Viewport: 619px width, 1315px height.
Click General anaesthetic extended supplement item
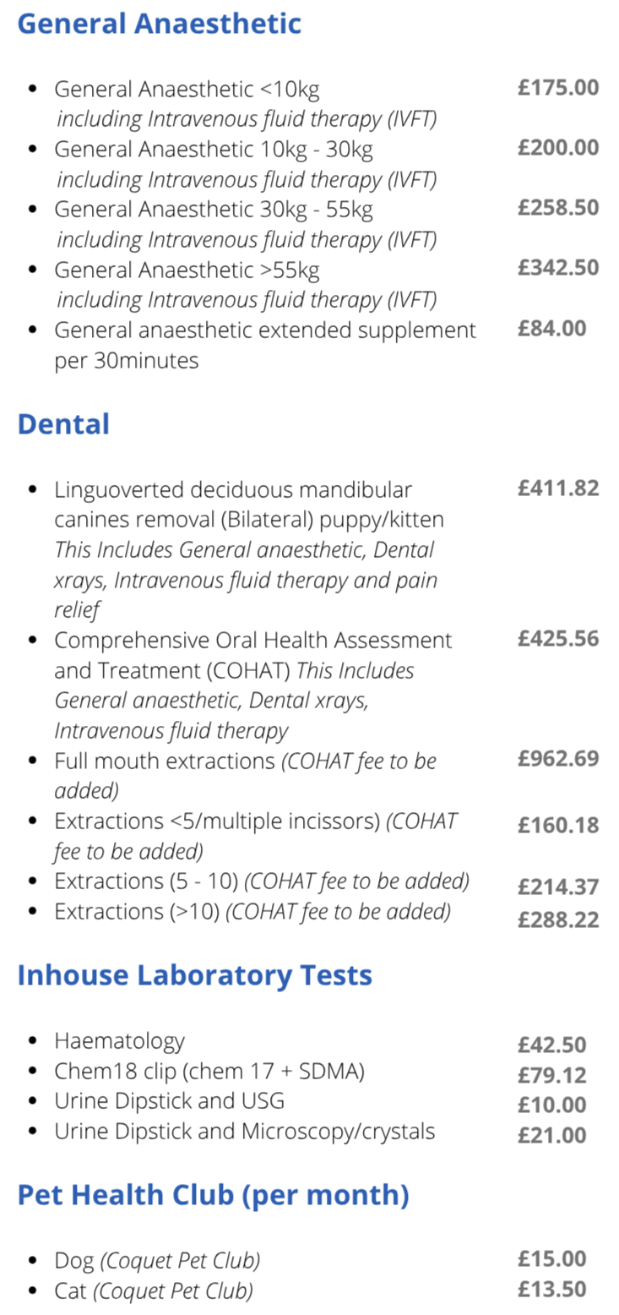tap(265, 345)
